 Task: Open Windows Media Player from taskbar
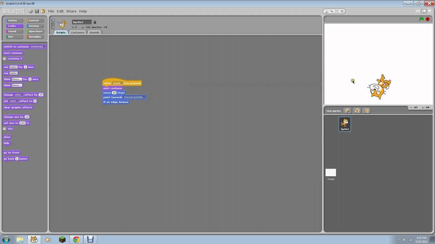(x=48, y=240)
